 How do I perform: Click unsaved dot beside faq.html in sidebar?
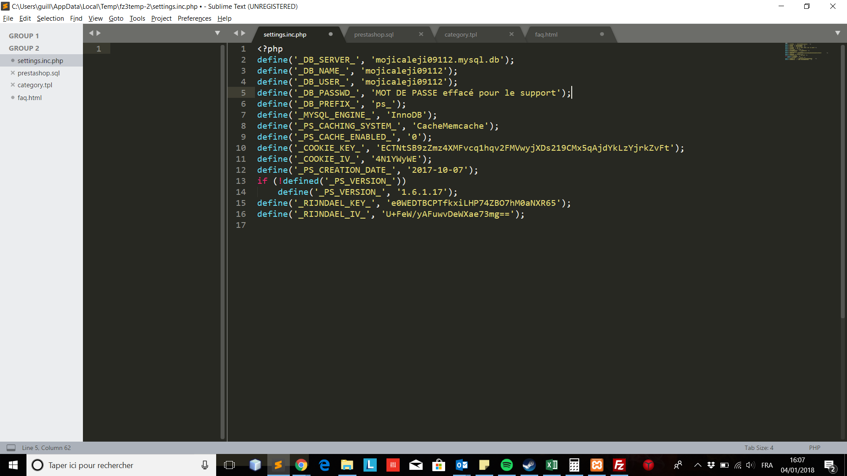(x=13, y=97)
